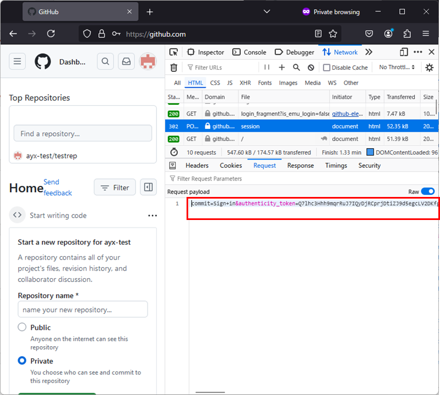This screenshot has width=440, height=395.
Task: Toggle the Raw payload switch
Action: point(427,191)
